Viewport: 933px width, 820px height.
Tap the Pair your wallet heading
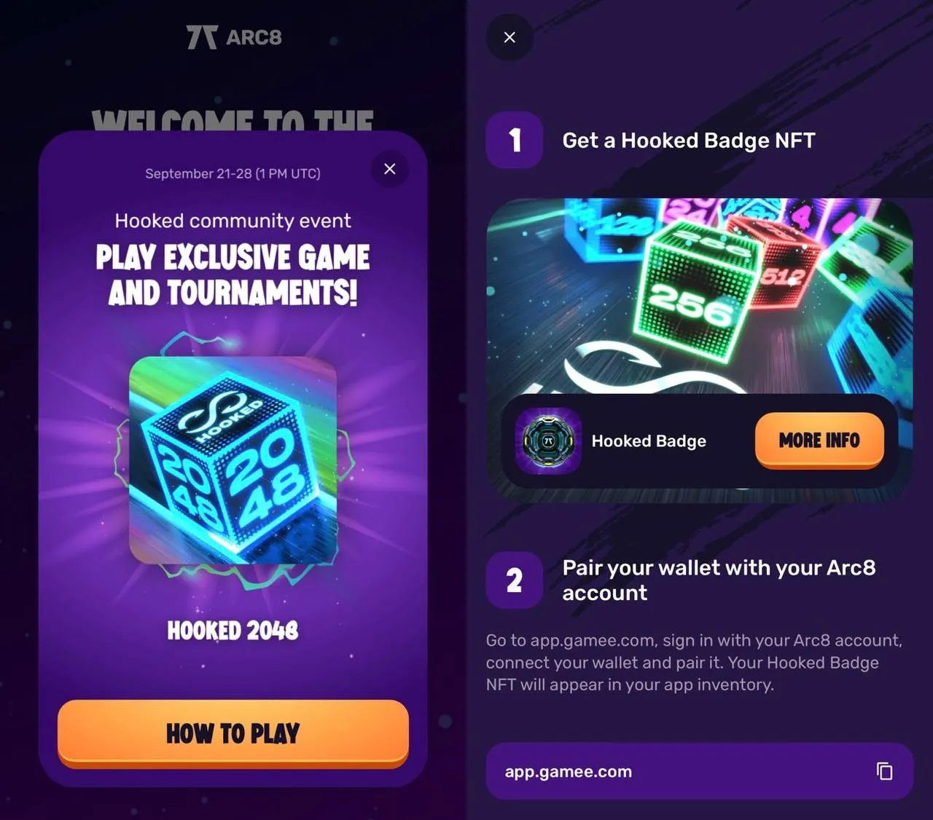pyautogui.click(x=719, y=580)
